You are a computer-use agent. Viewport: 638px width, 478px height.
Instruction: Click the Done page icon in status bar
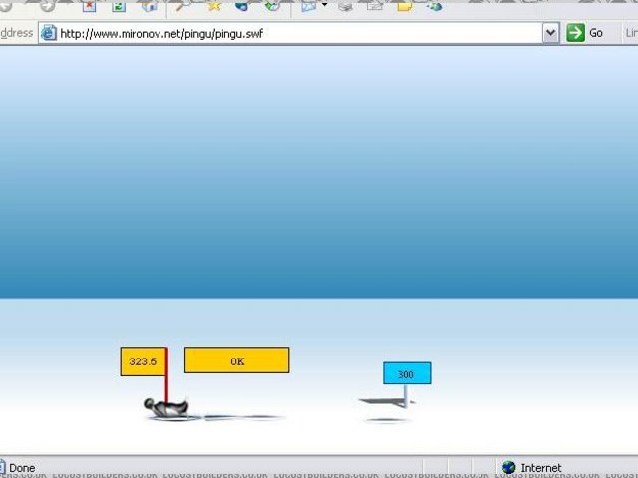(x=2, y=467)
